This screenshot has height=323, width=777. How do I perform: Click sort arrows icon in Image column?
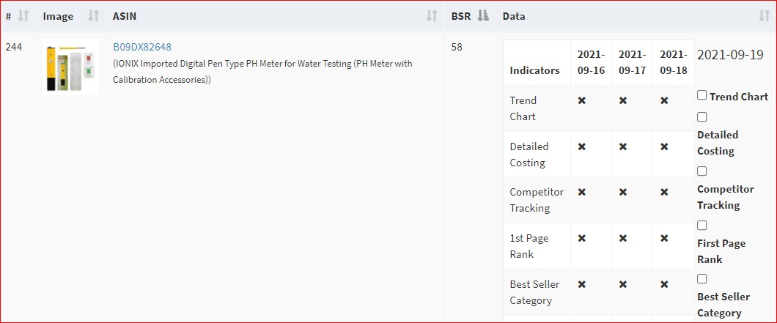pyautogui.click(x=93, y=16)
